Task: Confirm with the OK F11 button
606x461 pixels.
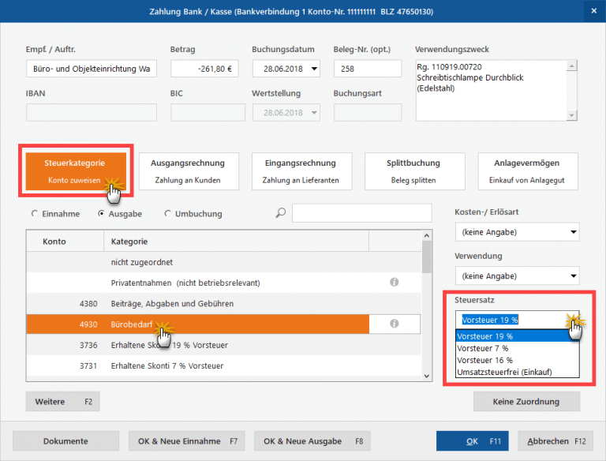Action: pyautogui.click(x=473, y=441)
